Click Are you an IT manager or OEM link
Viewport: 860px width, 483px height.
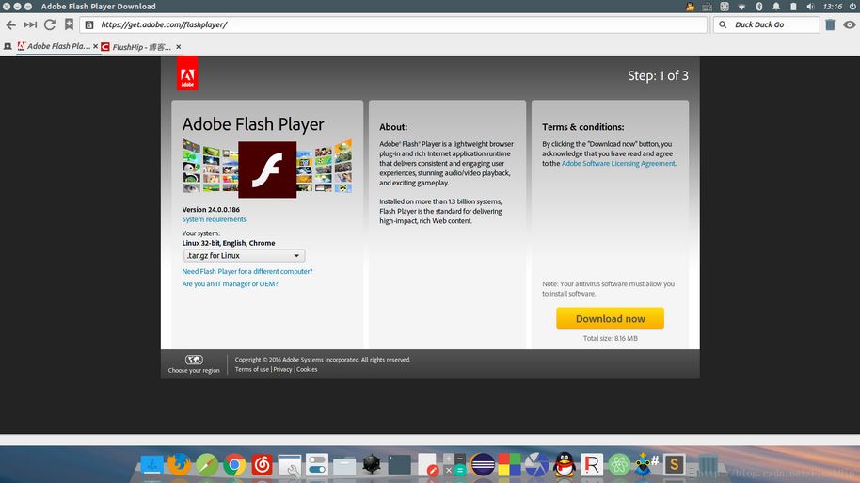coord(230,283)
